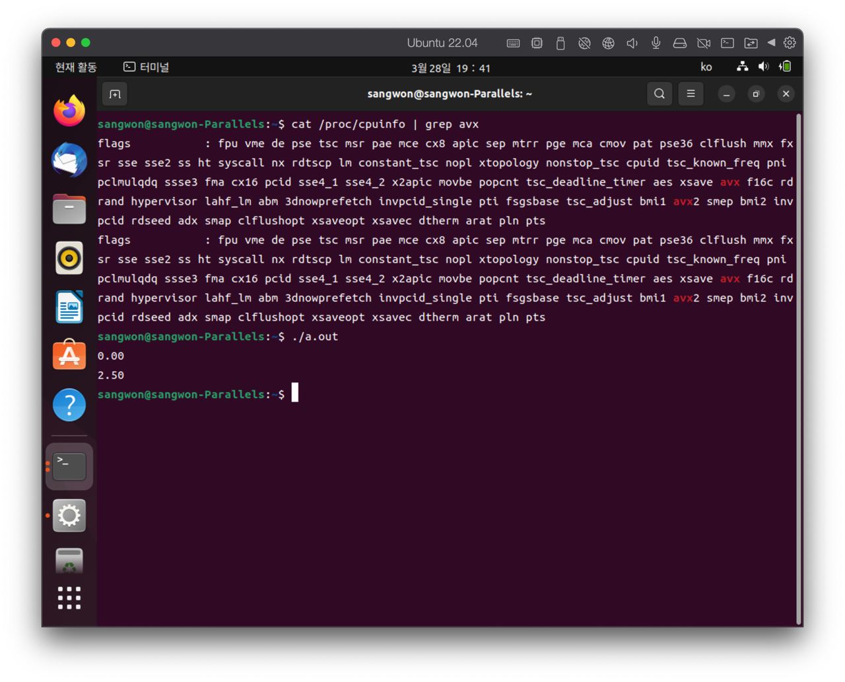Screen dimensions: 845x682
Task: Open Thunderbird mail from dock
Action: tap(69, 160)
